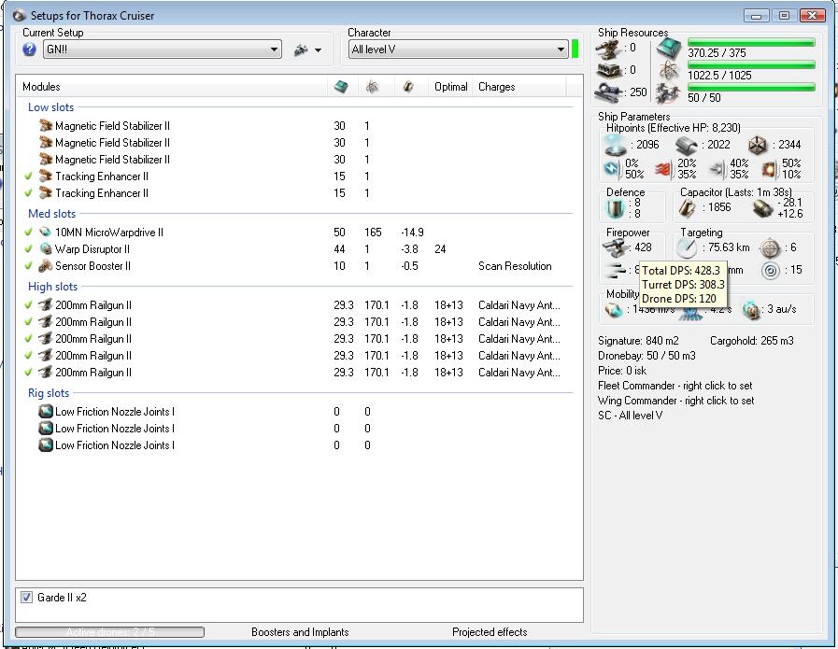The height and width of the screenshot is (649, 838).
Task: Click the blue help question-mark icon
Action: pyautogui.click(x=29, y=49)
